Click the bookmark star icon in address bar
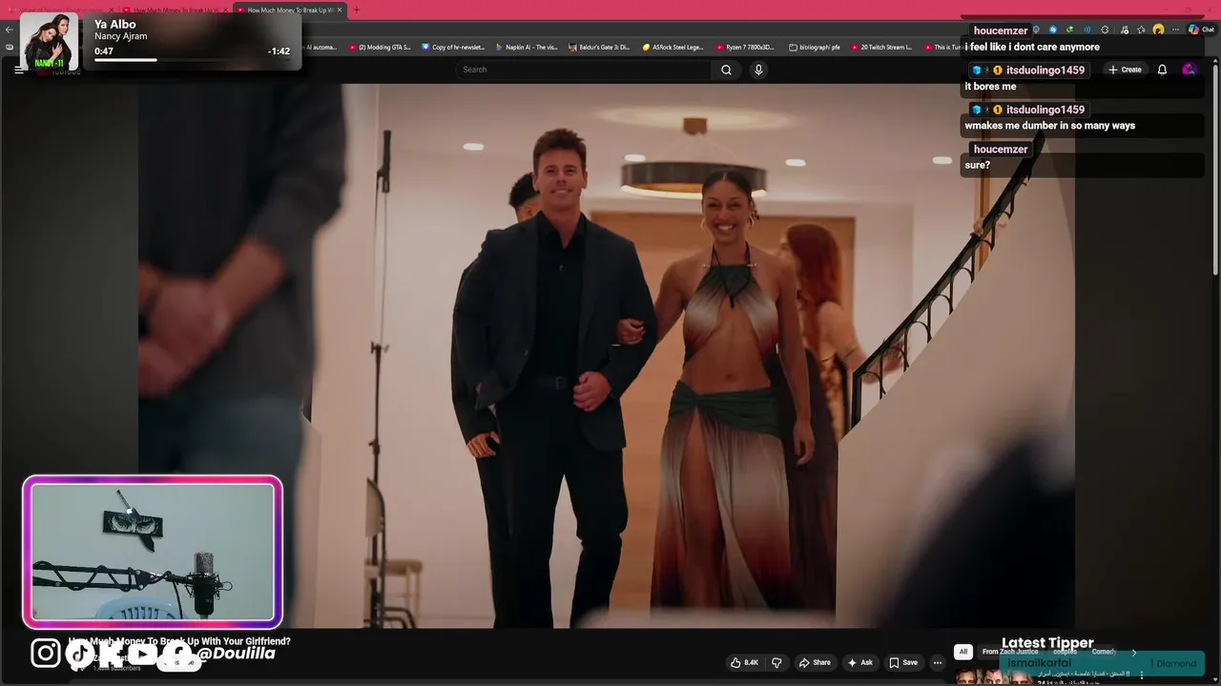The width and height of the screenshot is (1221, 686). (1141, 30)
